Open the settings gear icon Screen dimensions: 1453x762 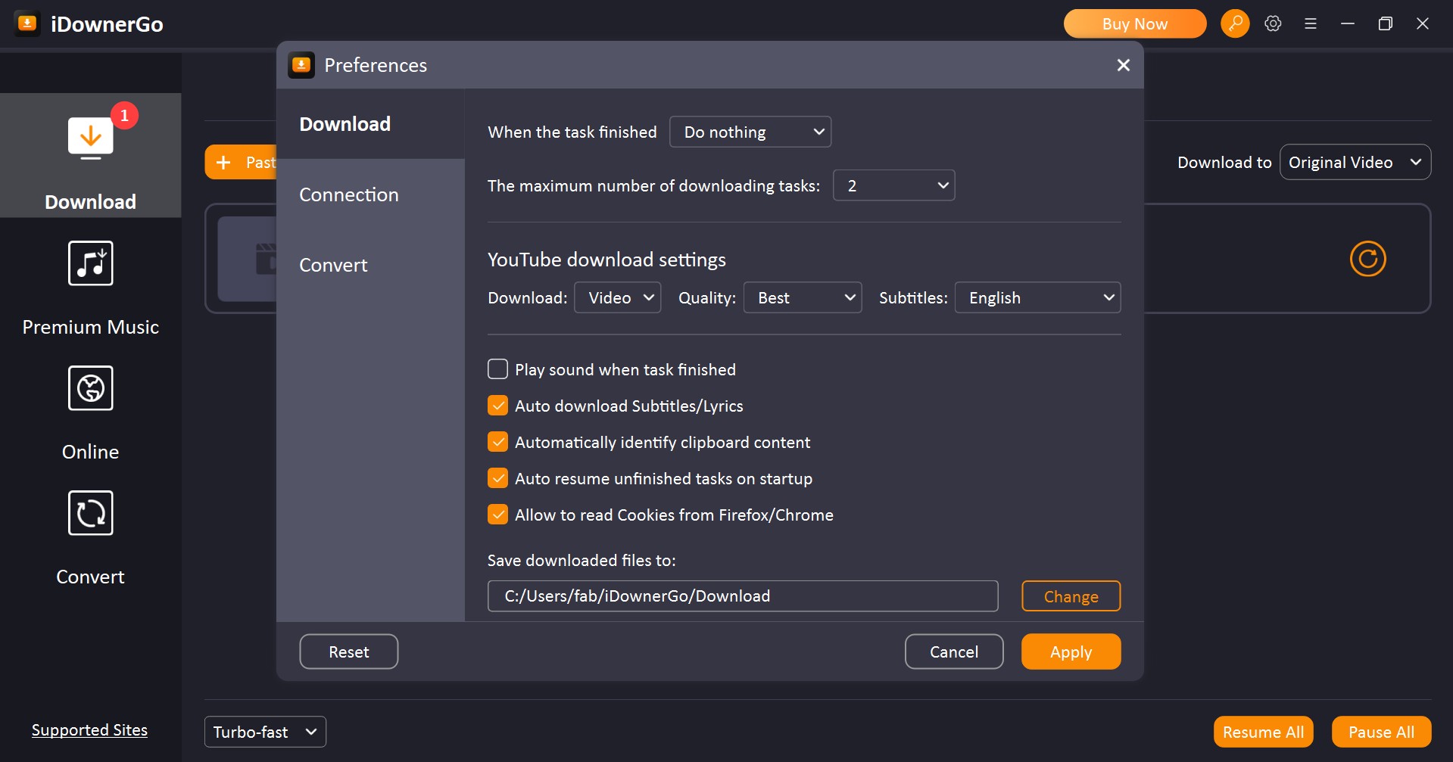pyautogui.click(x=1273, y=23)
